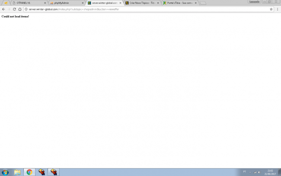Minimize the Chrome window
281x176 pixels.
point(265,2)
